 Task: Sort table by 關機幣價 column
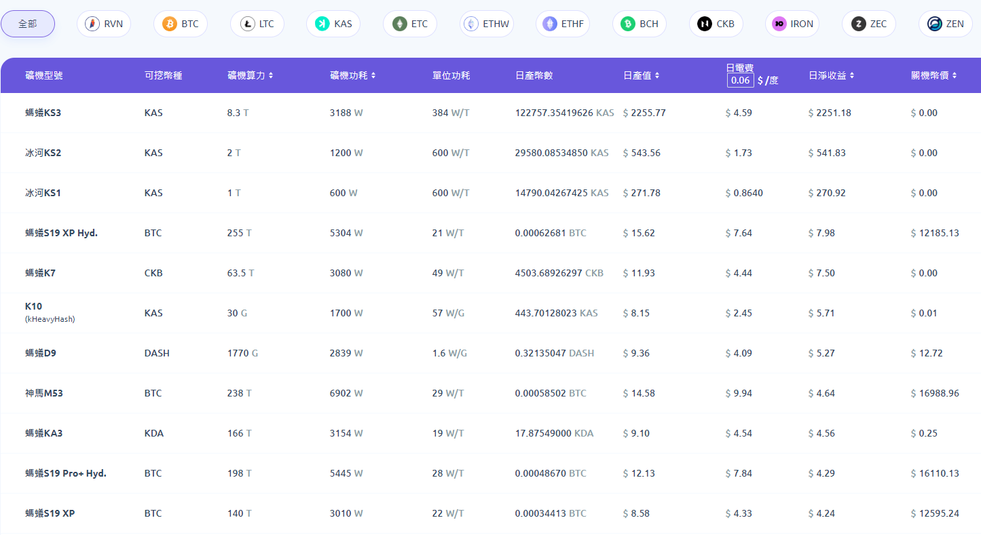coord(955,75)
